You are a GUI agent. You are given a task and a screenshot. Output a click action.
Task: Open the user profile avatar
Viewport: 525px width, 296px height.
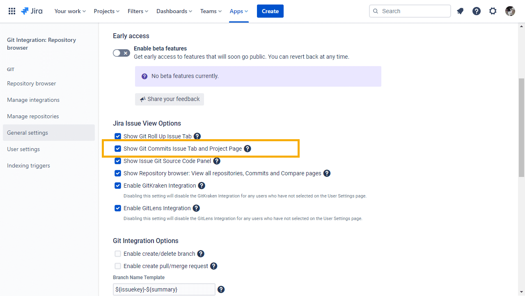[x=510, y=11]
